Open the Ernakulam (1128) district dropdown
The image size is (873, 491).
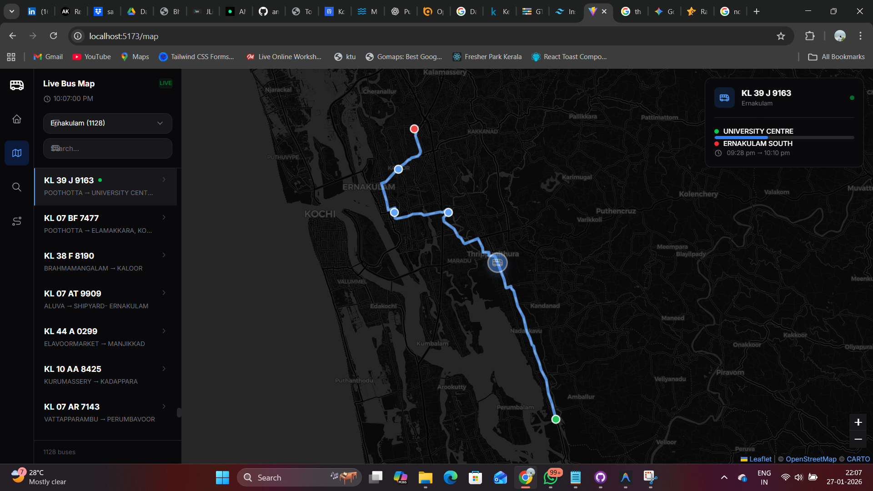[107, 123]
